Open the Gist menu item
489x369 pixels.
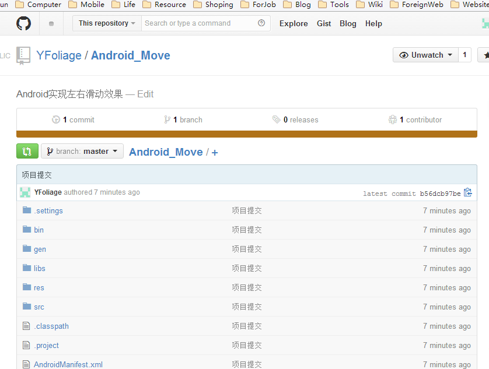(324, 24)
